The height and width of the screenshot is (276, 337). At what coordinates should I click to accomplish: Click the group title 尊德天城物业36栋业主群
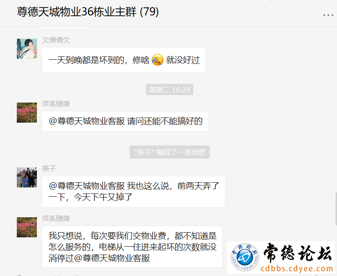point(77,12)
